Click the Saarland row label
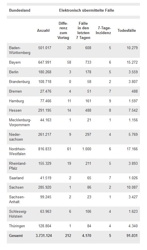 (x=16, y=178)
